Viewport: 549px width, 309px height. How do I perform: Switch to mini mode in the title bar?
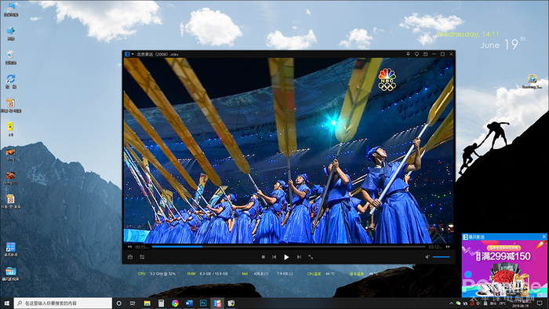point(425,54)
